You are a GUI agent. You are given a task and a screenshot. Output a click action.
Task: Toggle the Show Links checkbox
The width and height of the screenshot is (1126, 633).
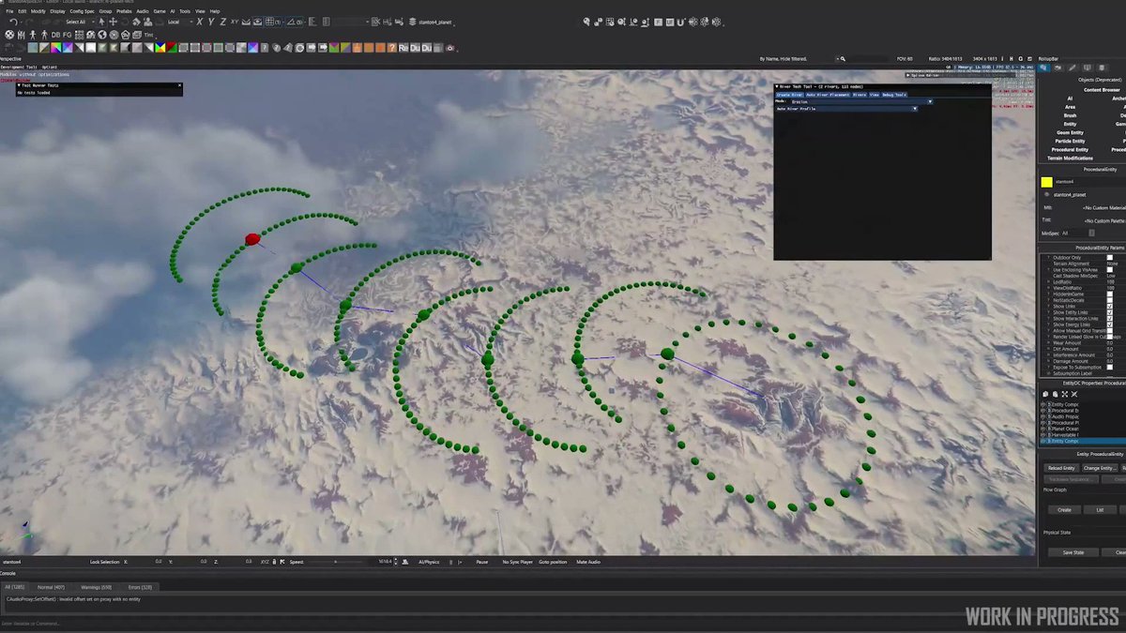[1110, 307]
